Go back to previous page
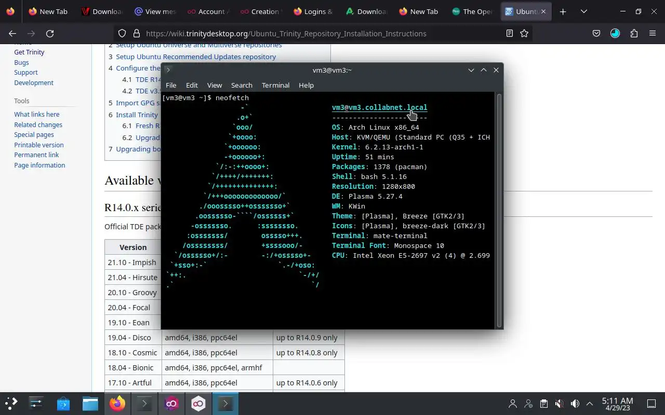The image size is (665, 415). click(x=12, y=33)
